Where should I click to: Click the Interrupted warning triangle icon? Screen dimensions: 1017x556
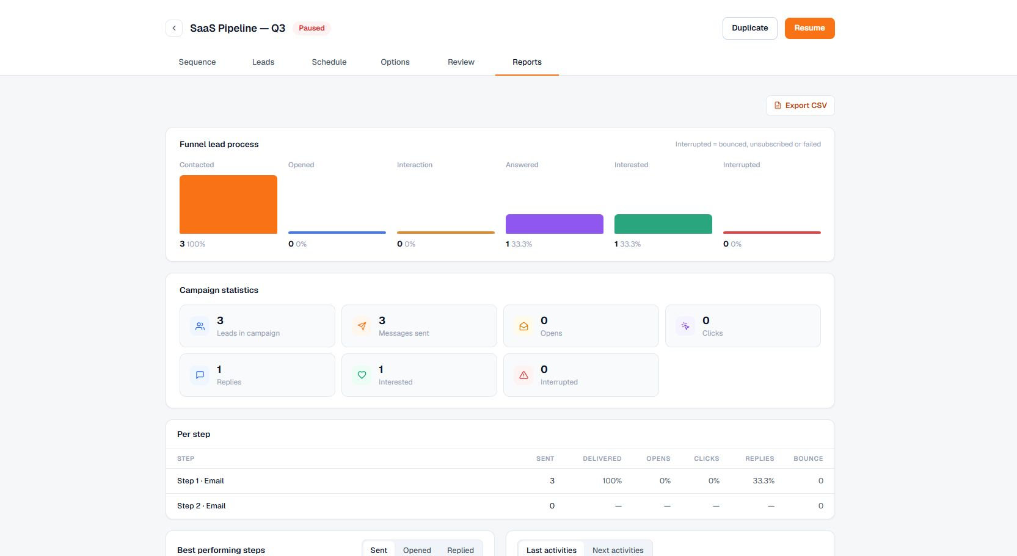pos(523,375)
